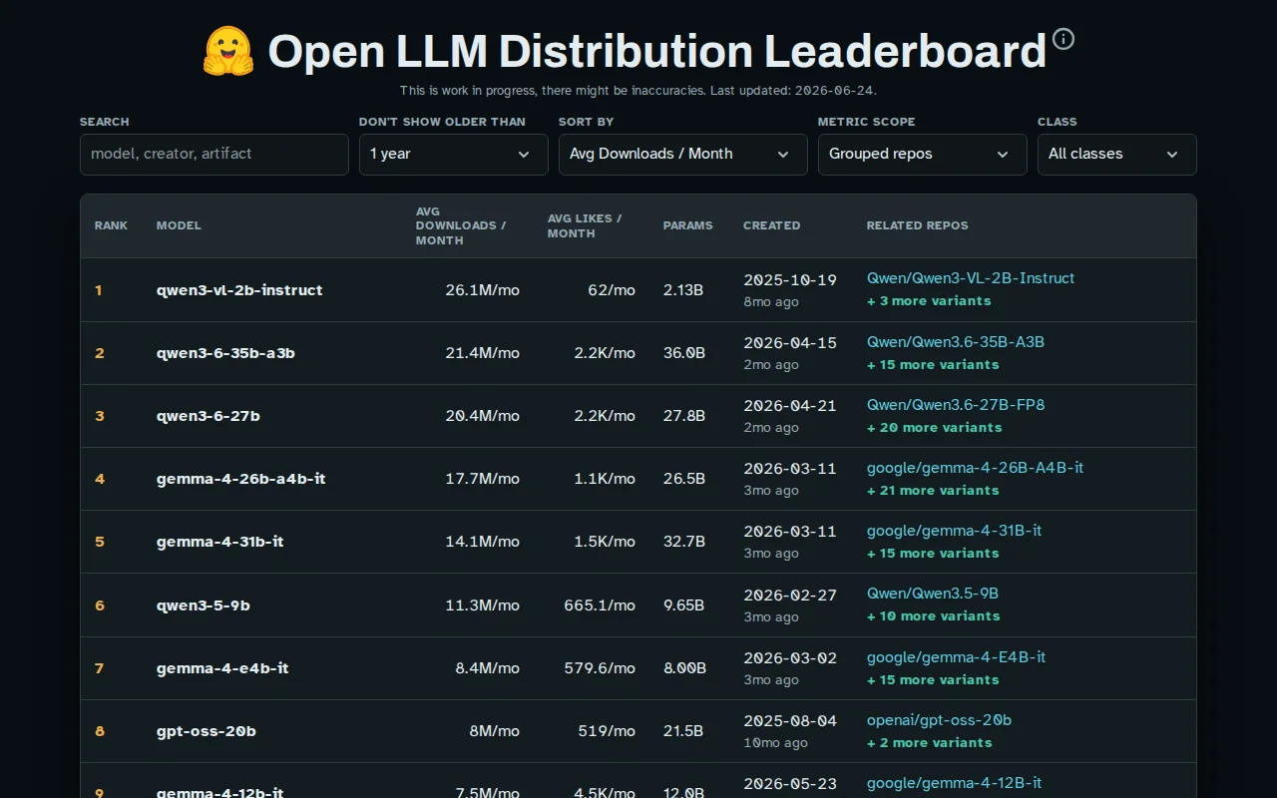Screen dimensions: 1277x798
Task: Click the hugging face emoji logo
Action: (228, 52)
